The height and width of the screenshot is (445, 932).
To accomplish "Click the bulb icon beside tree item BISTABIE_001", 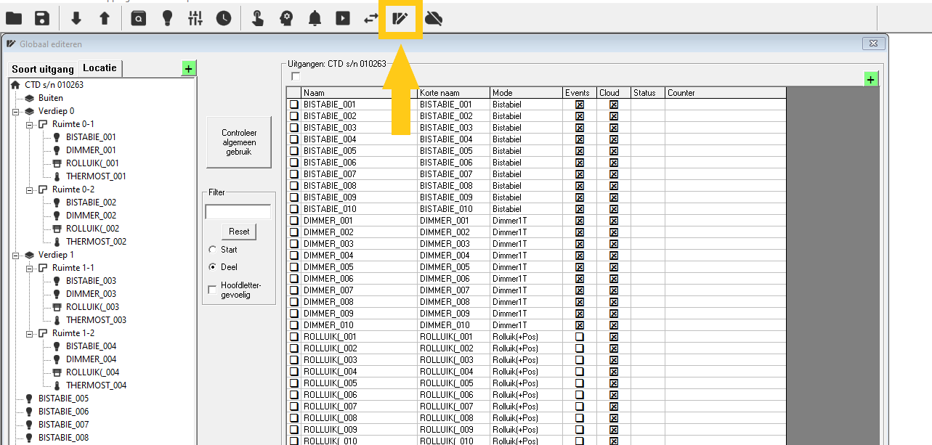I will [x=57, y=137].
